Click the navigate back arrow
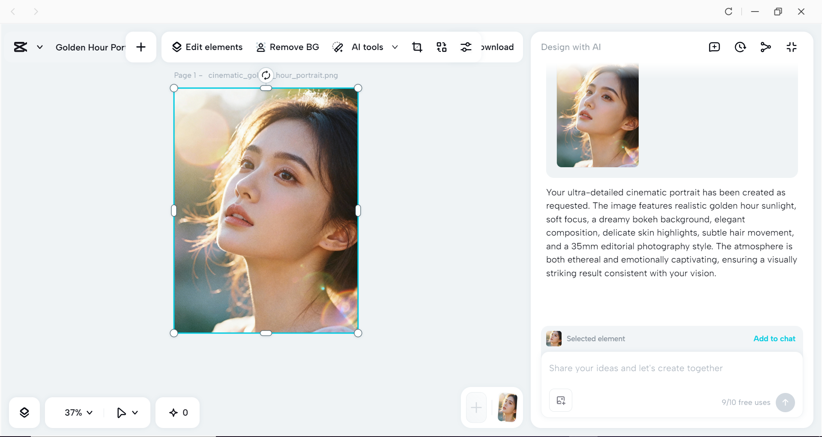 pyautogui.click(x=13, y=12)
